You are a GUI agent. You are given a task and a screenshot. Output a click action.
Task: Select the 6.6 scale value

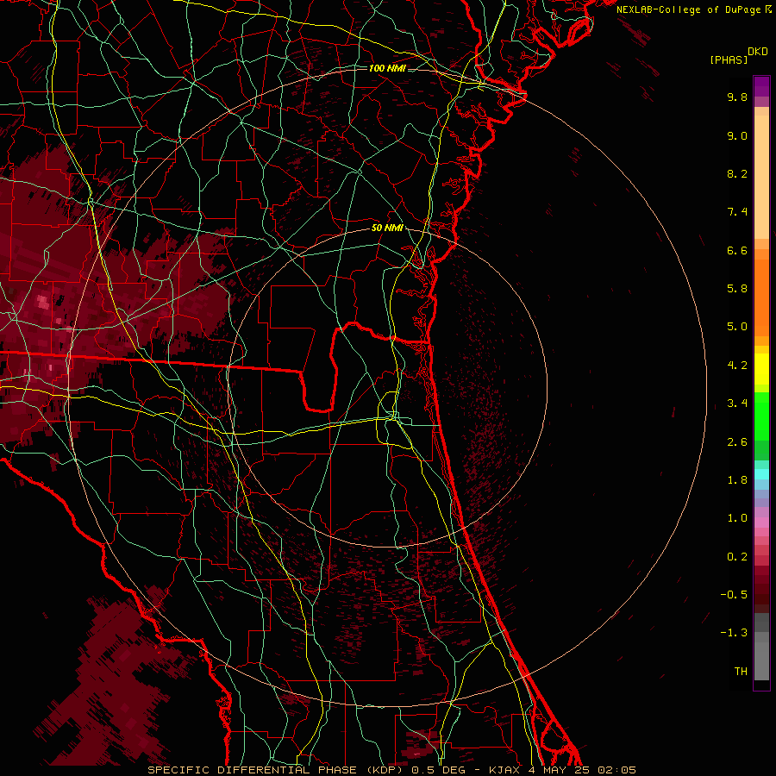click(x=737, y=250)
